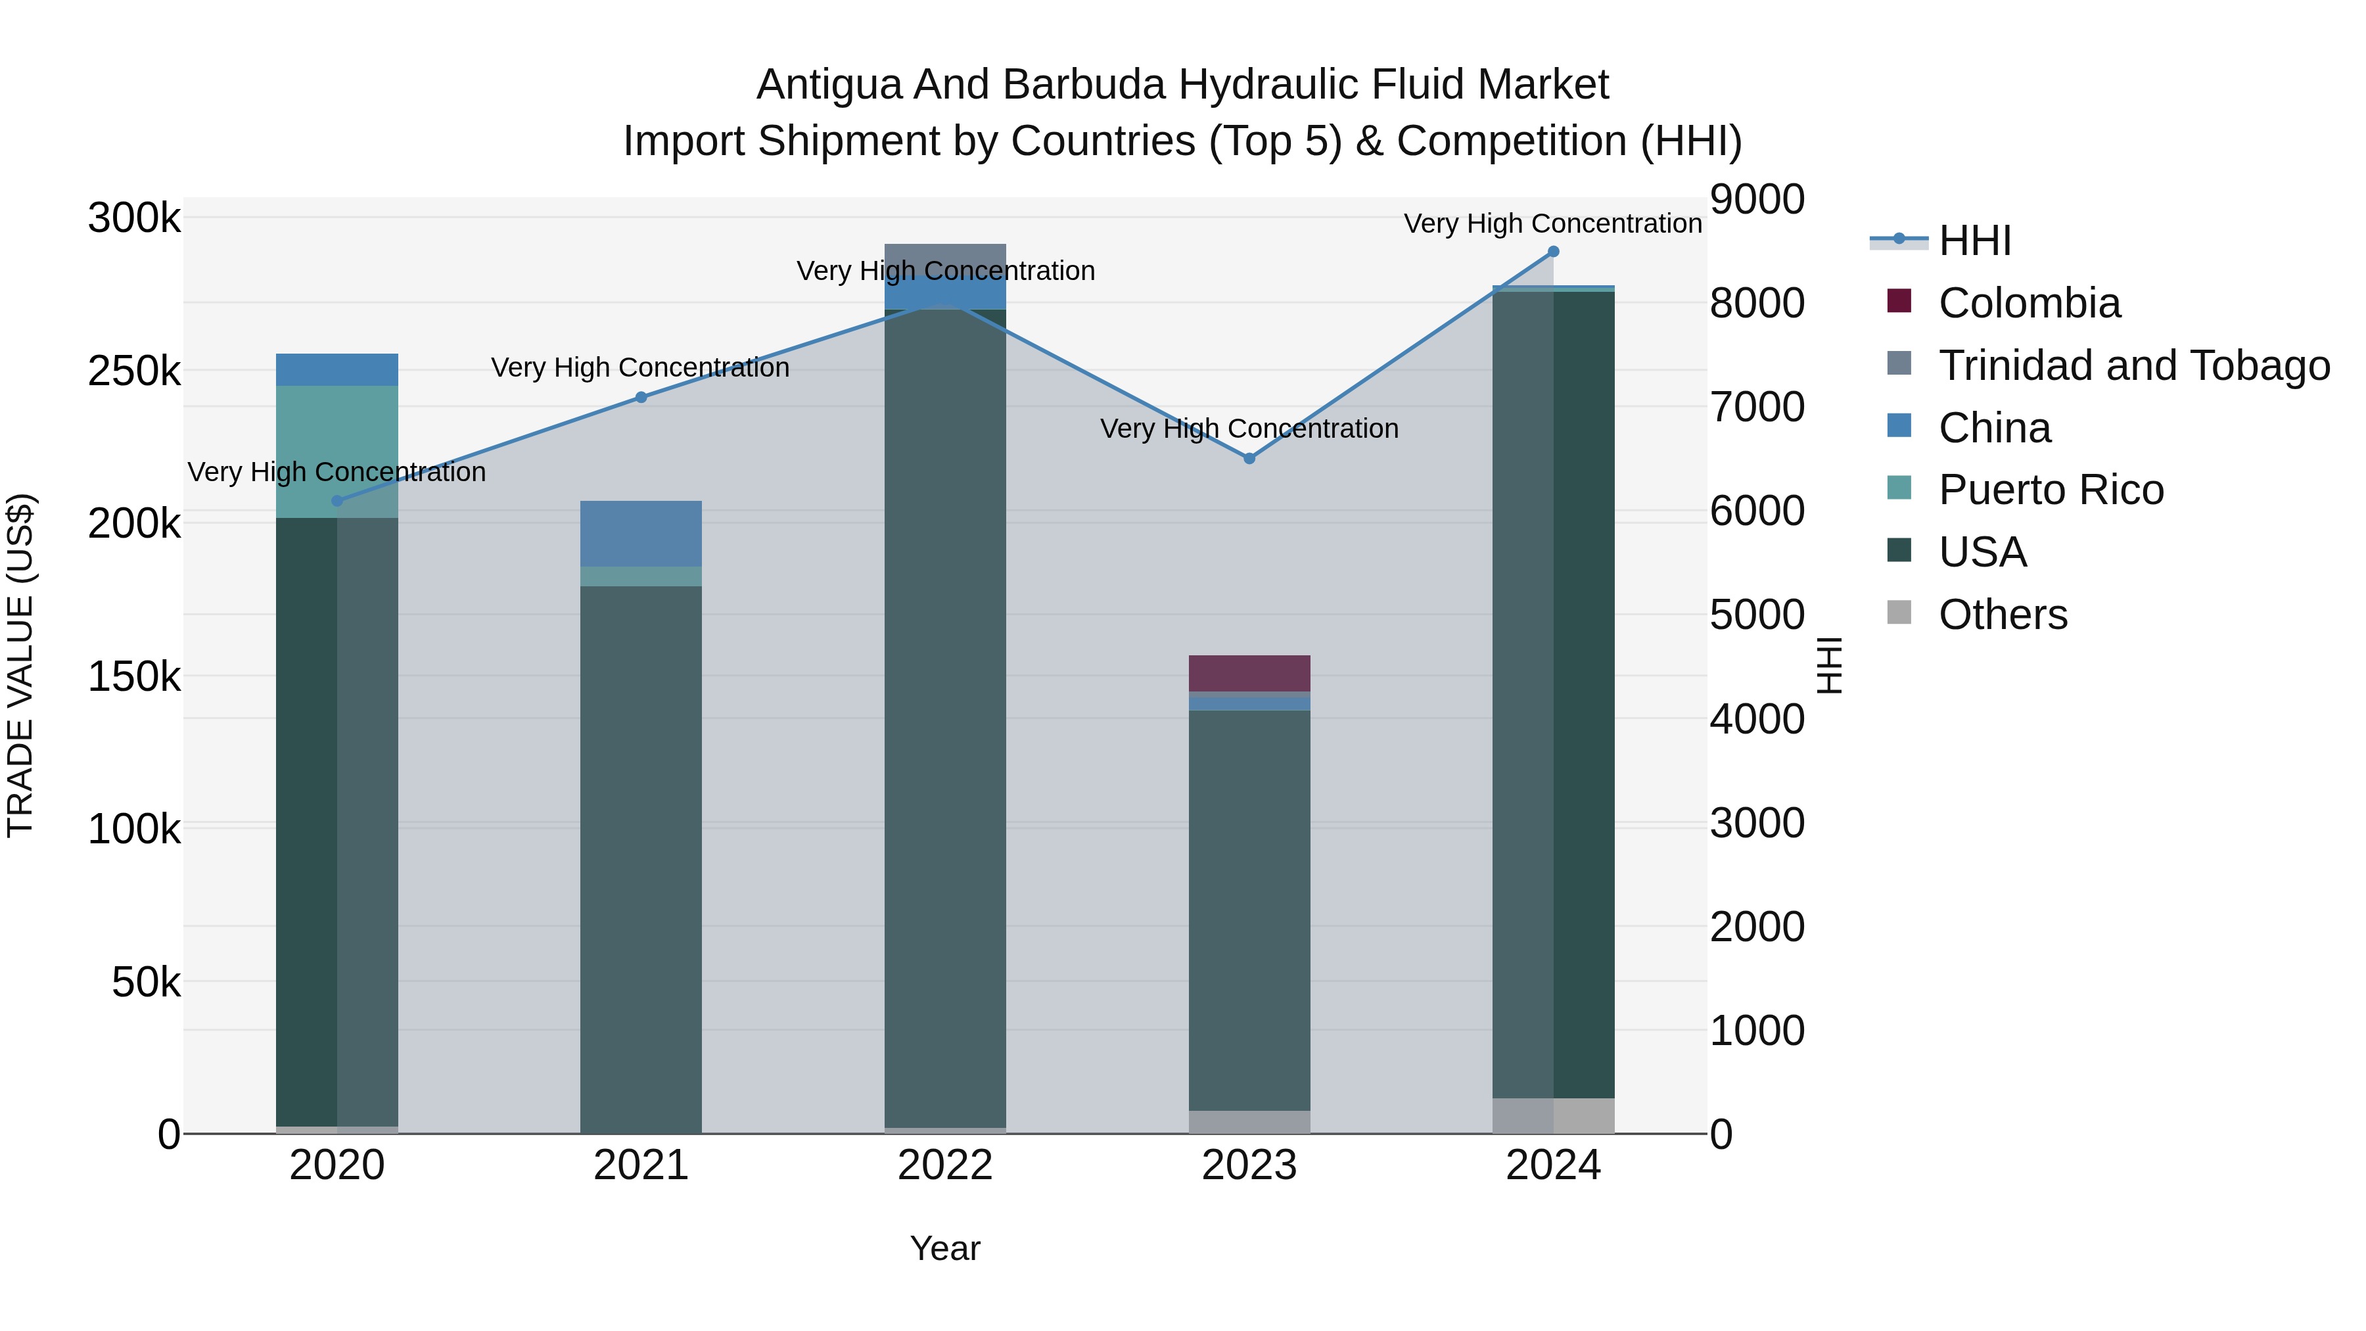
Task: Toggle the China legend entry
Action: (x=1968, y=428)
